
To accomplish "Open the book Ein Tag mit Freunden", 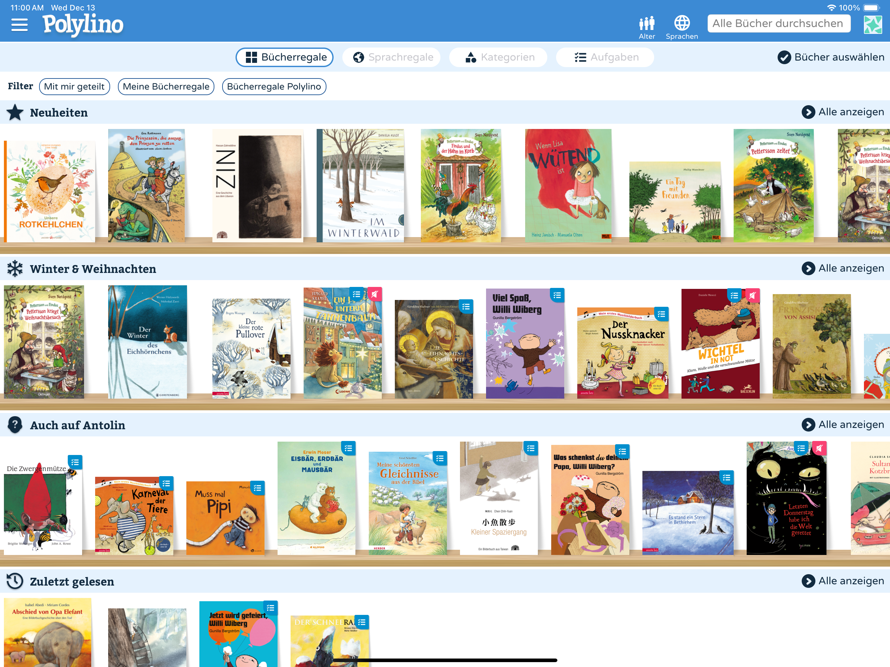I will (x=675, y=202).
